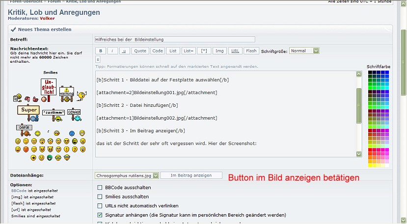This screenshot has width=407, height=224.
Task: Click the message text scrollbar down arrow
Action: coord(359,154)
